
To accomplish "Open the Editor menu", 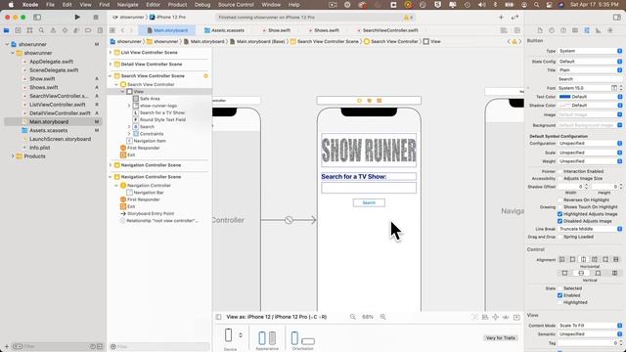I will tap(153, 5).
